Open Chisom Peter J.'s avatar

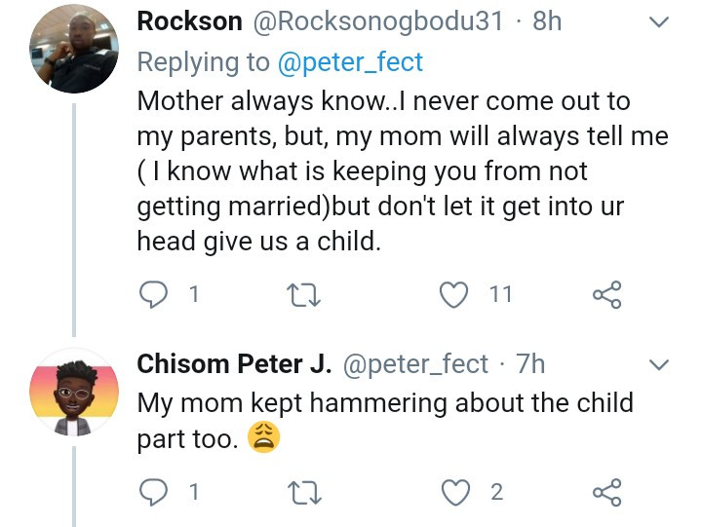74,393
